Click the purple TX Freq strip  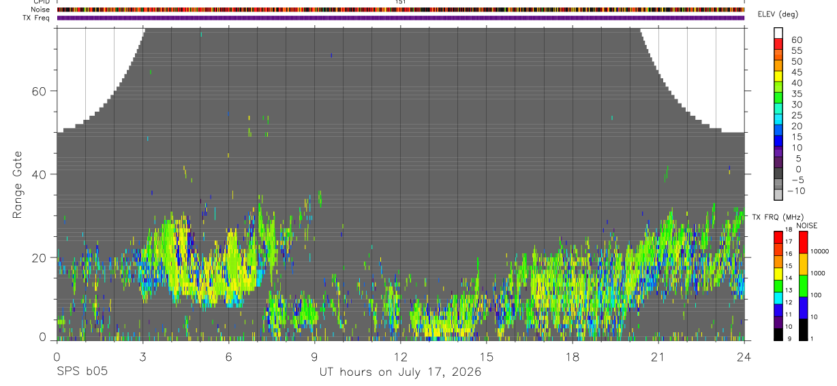(401, 18)
